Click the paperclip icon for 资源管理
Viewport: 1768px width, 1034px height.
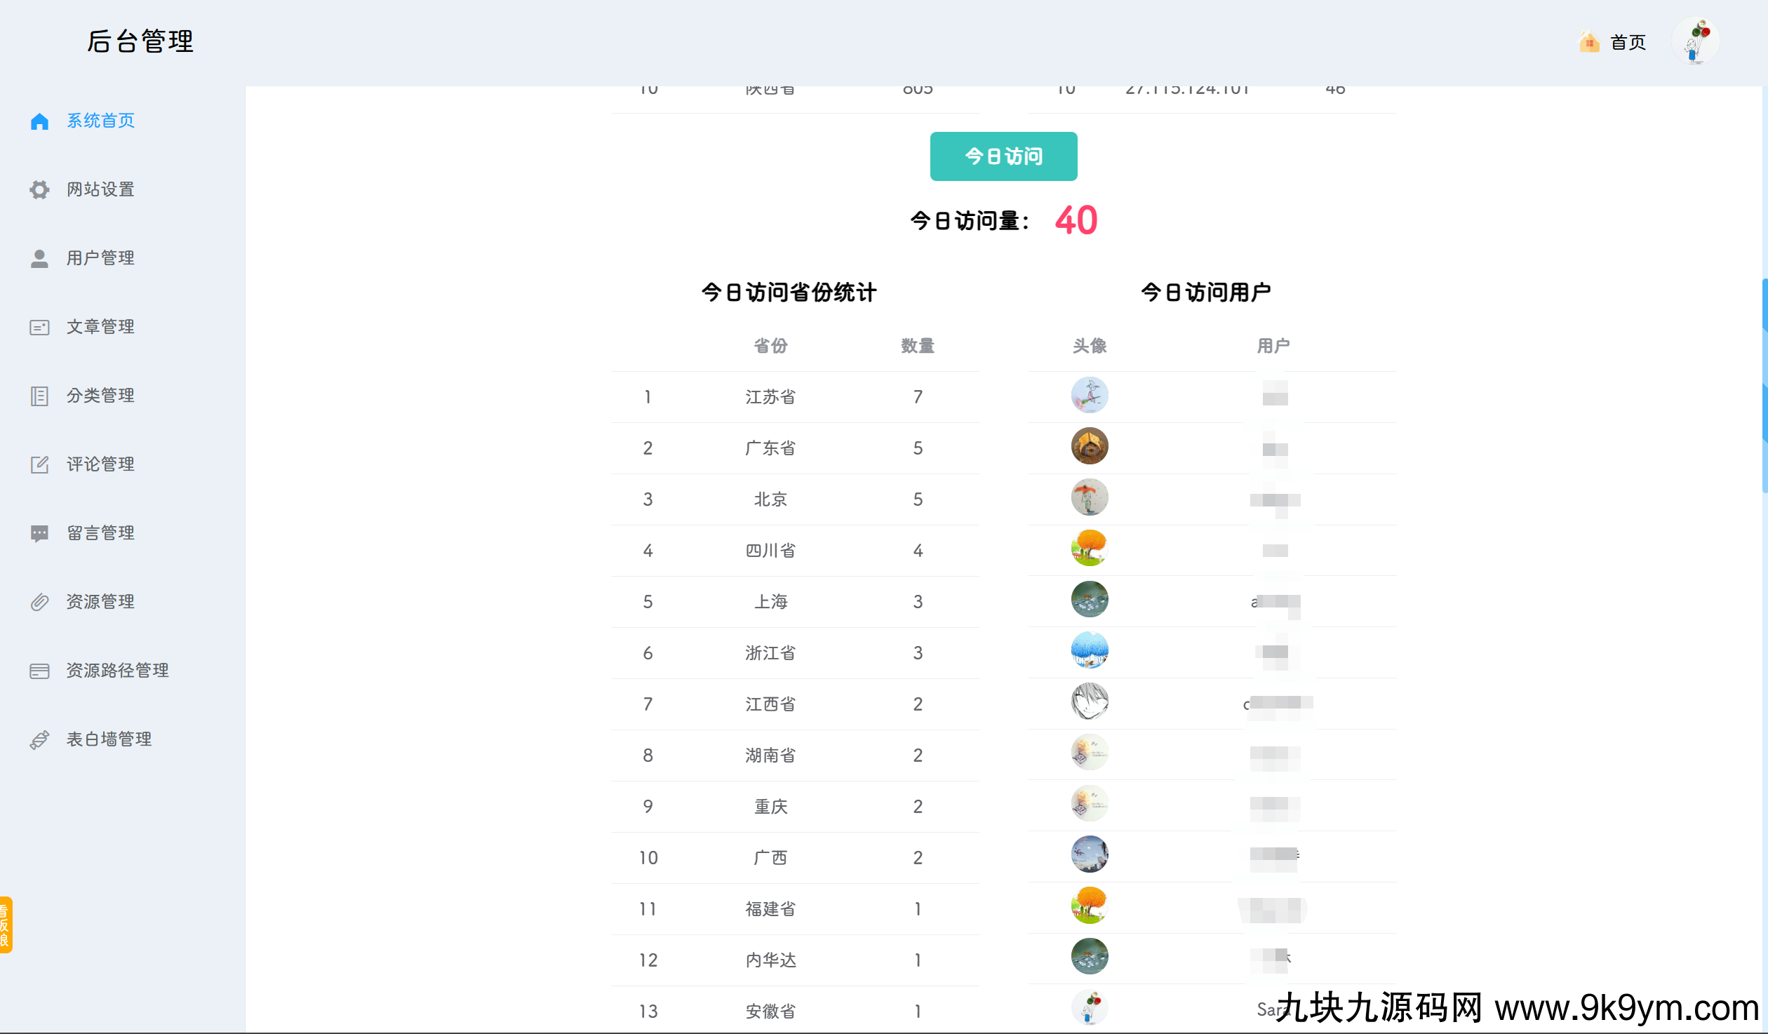pos(39,602)
